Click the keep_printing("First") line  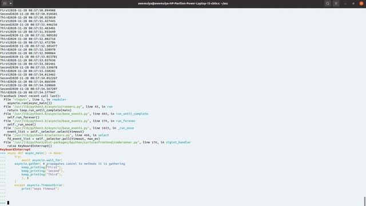(42, 167)
